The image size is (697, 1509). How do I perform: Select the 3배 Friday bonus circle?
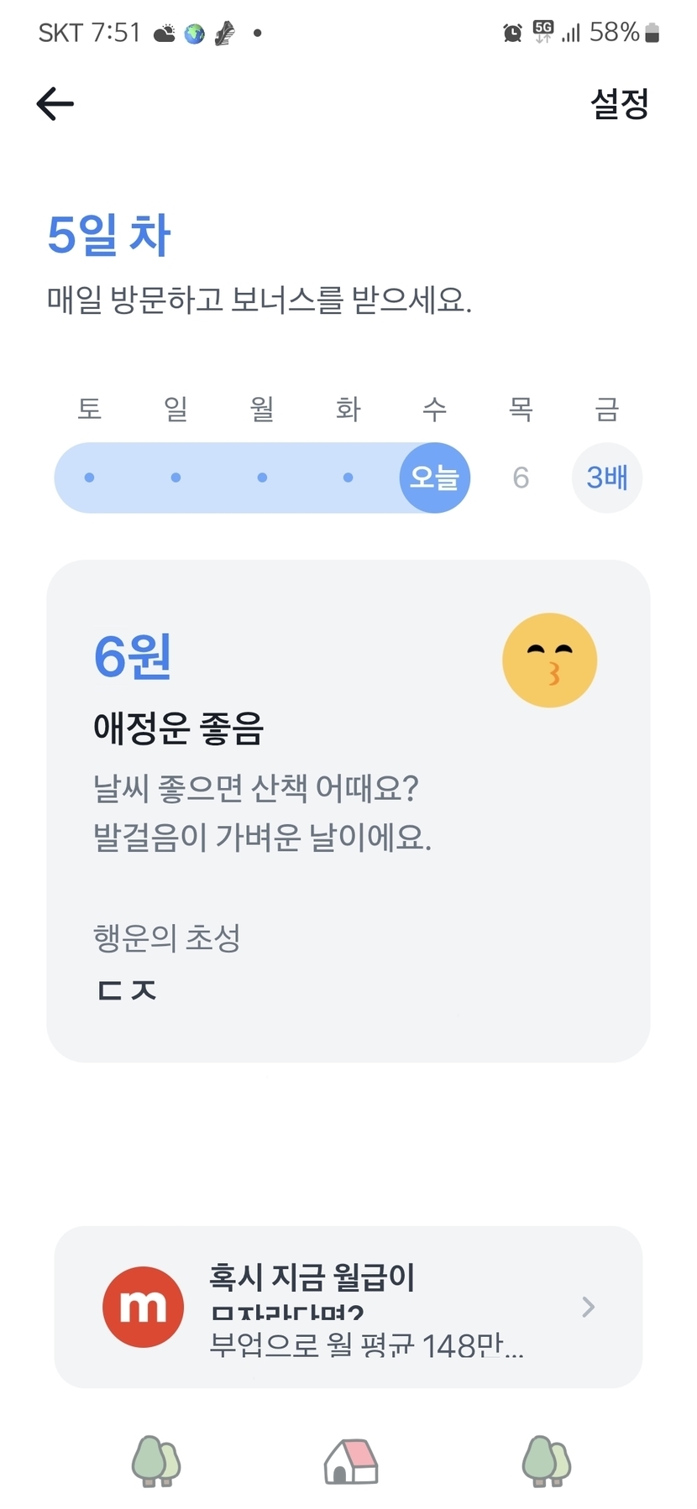[606, 478]
